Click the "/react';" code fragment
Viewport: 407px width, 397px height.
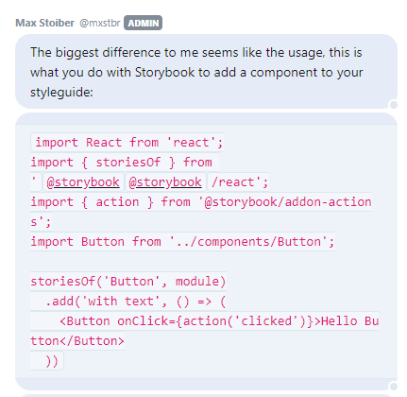(x=239, y=182)
